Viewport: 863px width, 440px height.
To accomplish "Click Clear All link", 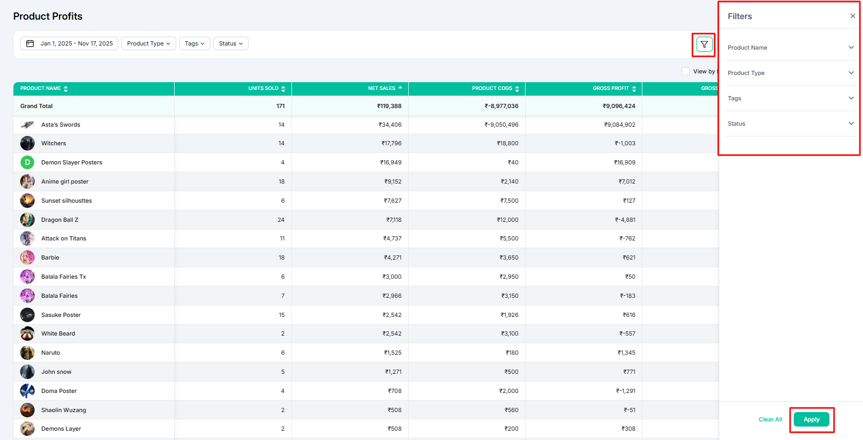I will click(x=770, y=419).
